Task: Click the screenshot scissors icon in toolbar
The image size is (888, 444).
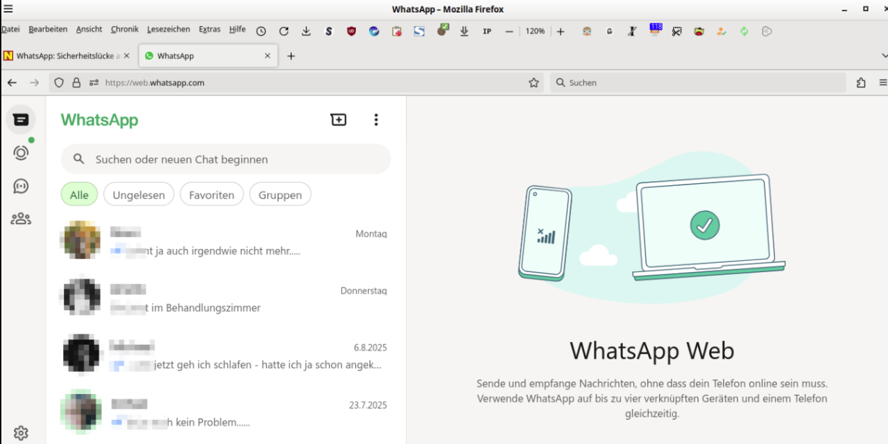Action: [x=676, y=31]
